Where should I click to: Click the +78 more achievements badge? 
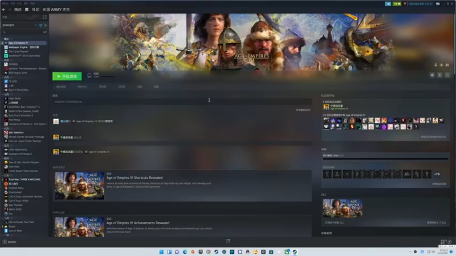437,174
